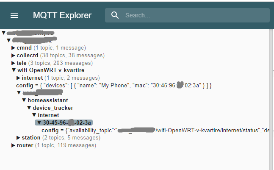Expand the tele topic
274x170 pixels.
point(14,63)
